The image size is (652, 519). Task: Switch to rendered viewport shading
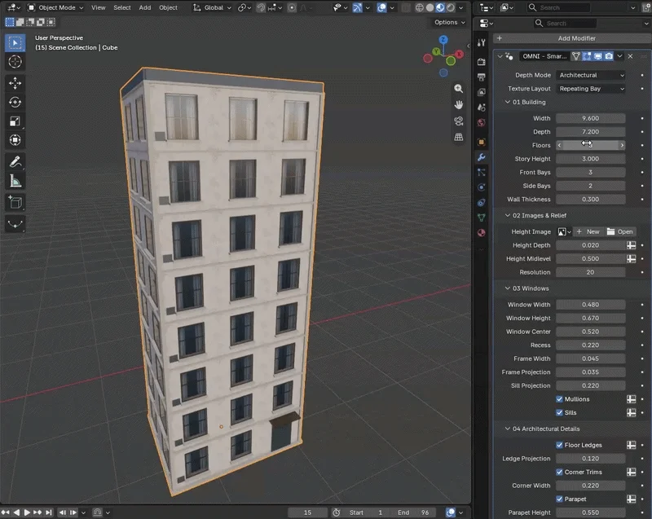tap(451, 7)
